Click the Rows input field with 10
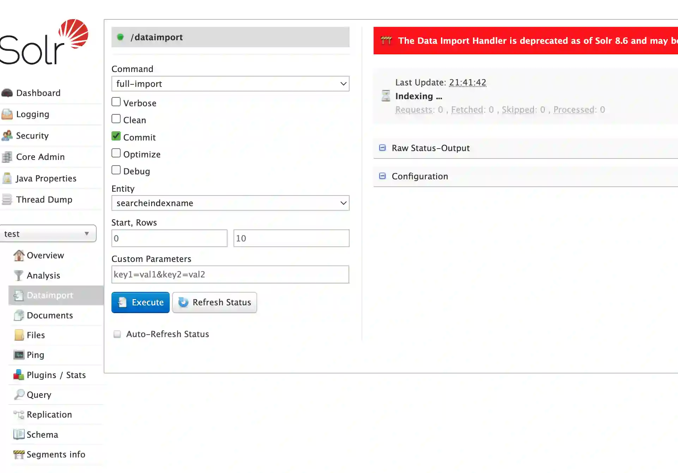678x473 pixels. 291,238
